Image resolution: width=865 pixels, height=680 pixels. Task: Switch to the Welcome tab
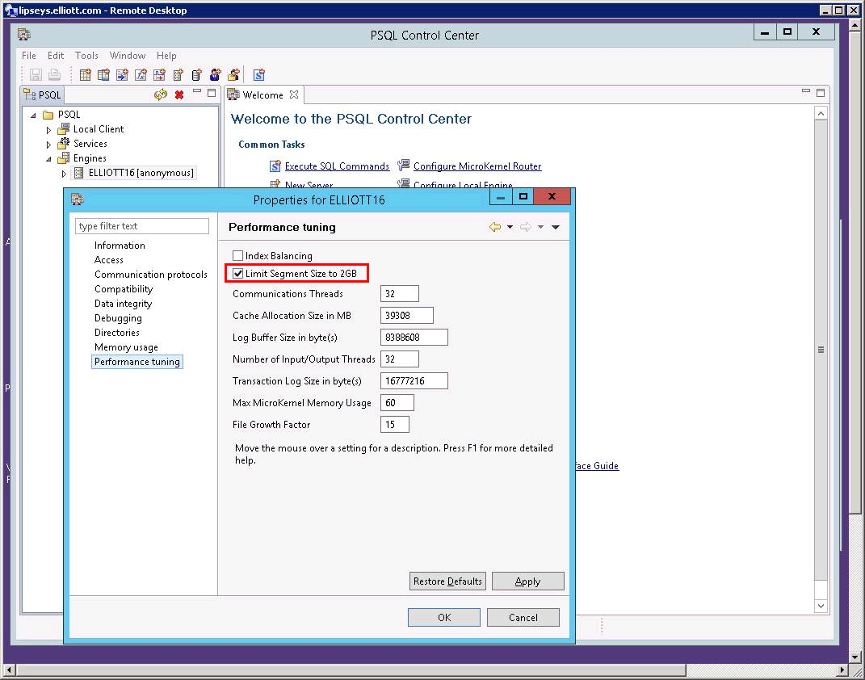tap(263, 94)
